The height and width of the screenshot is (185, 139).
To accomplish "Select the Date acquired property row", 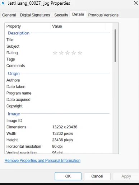I will pos(58,100).
